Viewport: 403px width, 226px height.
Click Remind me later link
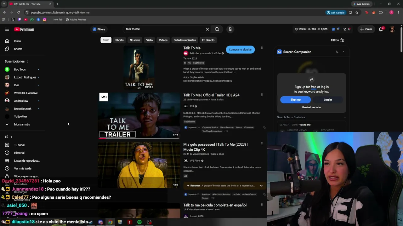coord(311,107)
